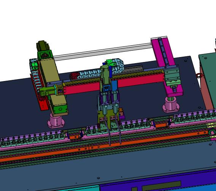Select the magenta upright support on the right
216x191 pixels.
(167, 66)
